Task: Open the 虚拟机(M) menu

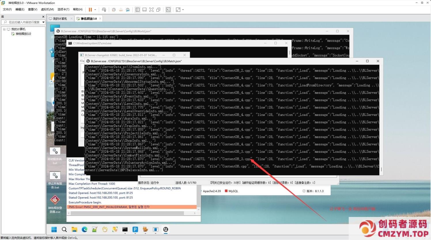Action: [47, 10]
